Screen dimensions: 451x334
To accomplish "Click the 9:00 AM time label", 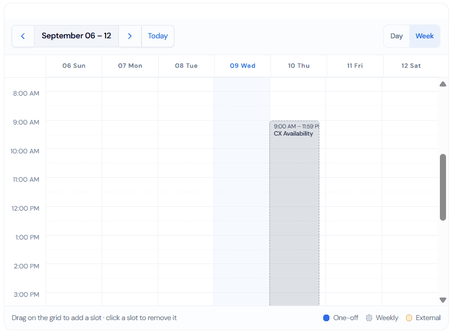I will (26, 122).
